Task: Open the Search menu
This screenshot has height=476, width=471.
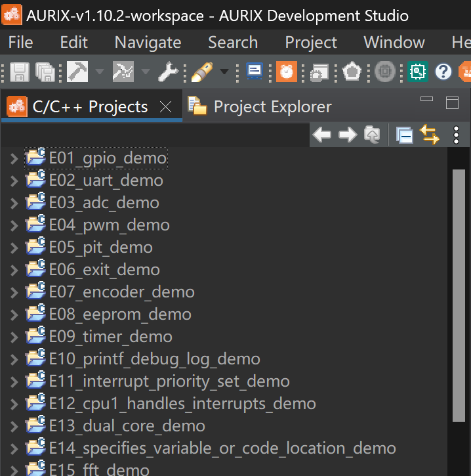Action: pyautogui.click(x=233, y=42)
